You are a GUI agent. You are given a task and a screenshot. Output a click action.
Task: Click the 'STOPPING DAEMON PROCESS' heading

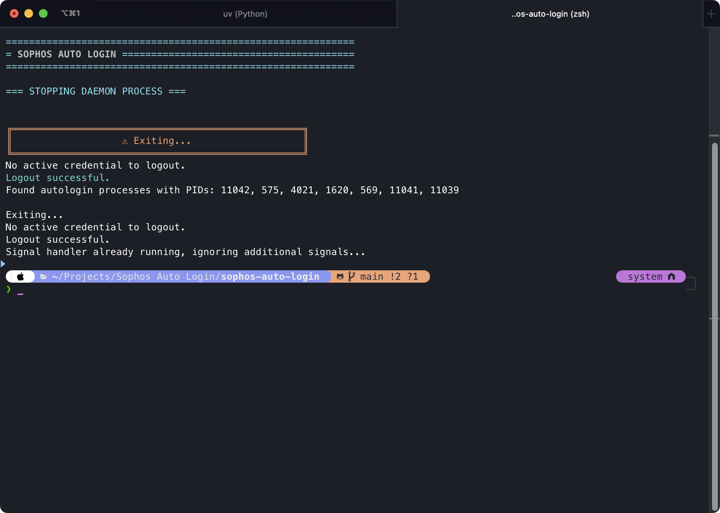point(96,91)
